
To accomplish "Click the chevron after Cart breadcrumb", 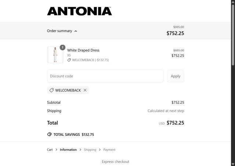I will (56, 150).
